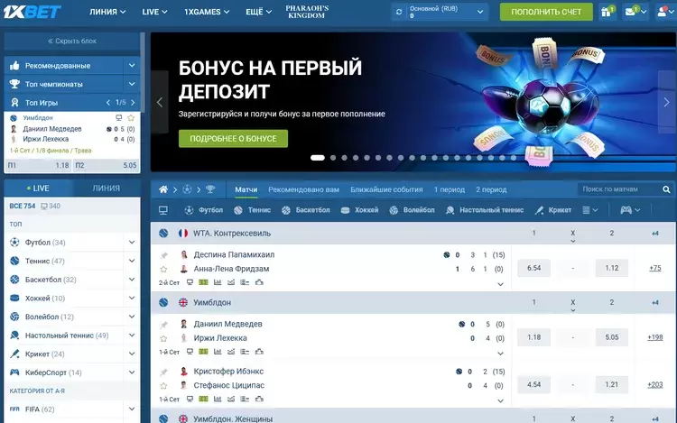Screen dimensions: 677x423
Task: Click ПОДРОБНЕЕ О БОНУСЕ button
Action: point(233,138)
